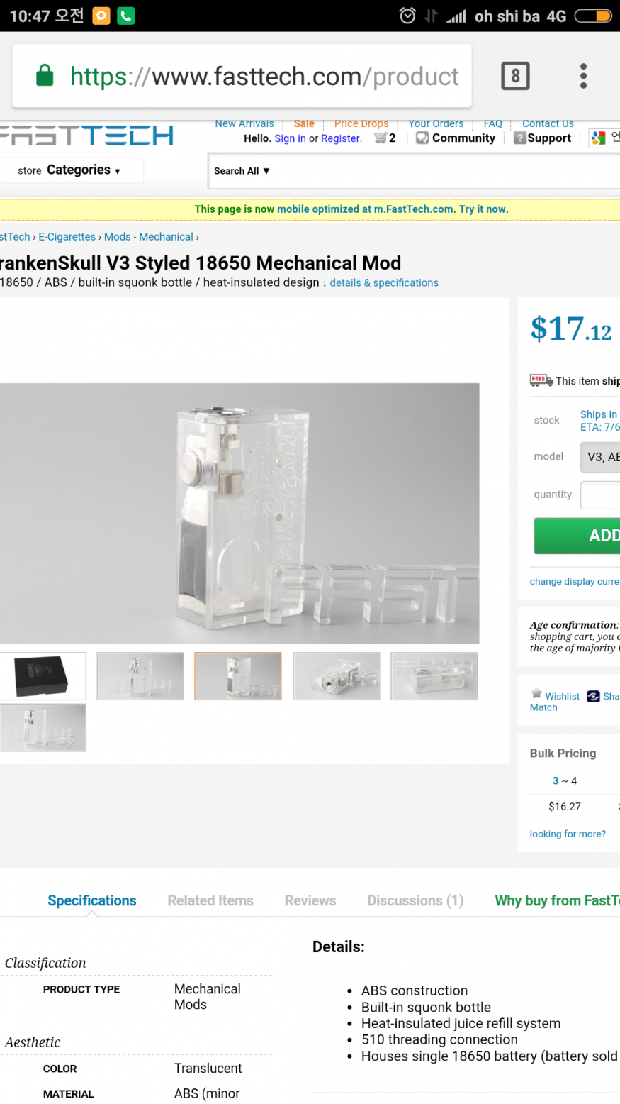Image resolution: width=620 pixels, height=1104 pixels.
Task: Tap the FastTech logo
Action: pyautogui.click(x=86, y=136)
